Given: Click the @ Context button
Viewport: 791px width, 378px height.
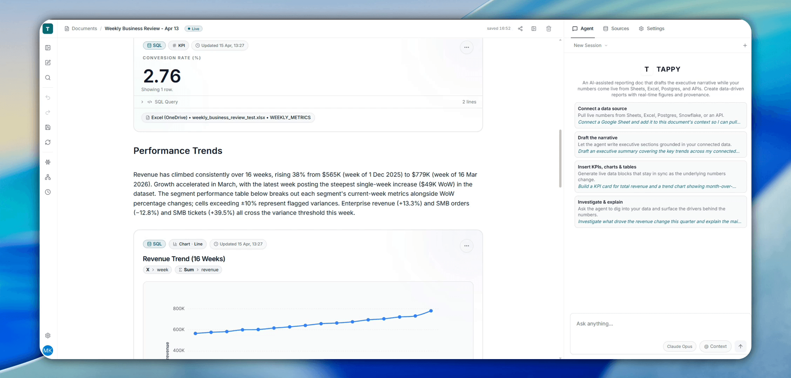Looking at the screenshot, I should 715,346.
